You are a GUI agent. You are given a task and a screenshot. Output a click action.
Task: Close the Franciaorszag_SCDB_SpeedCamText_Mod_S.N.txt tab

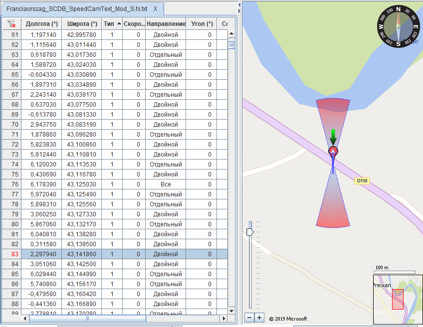point(156,9)
